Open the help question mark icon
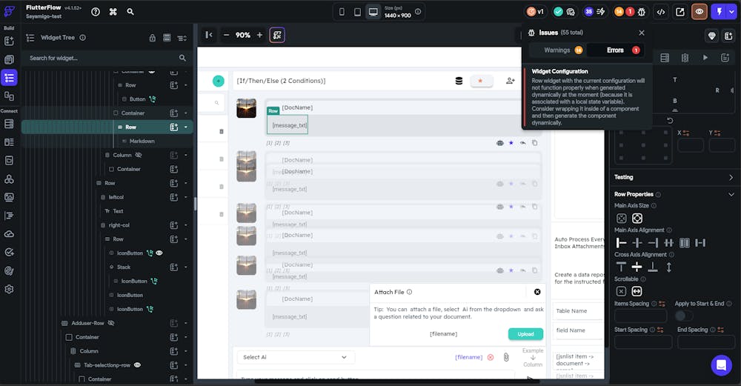Viewport: 741px width, 386px height. coord(96,12)
